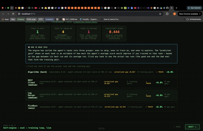The image size is (203, 131).
Task: Click 0 training pairs in Algorithm row
Action: coord(145,72)
